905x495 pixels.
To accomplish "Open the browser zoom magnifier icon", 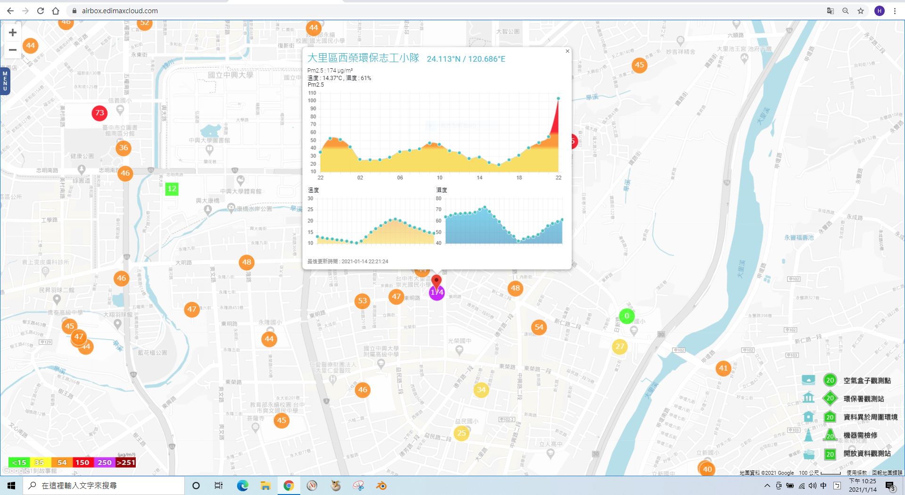I will pos(846,11).
